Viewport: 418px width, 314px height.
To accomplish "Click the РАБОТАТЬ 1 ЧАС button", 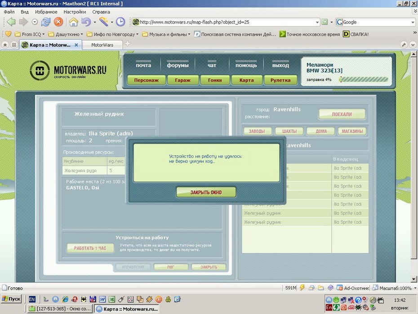I will [90, 248].
